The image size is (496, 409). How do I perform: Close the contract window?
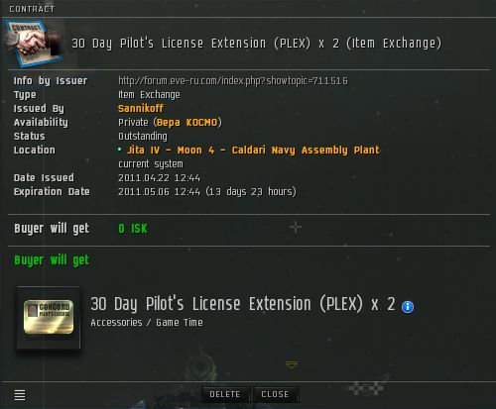click(276, 394)
